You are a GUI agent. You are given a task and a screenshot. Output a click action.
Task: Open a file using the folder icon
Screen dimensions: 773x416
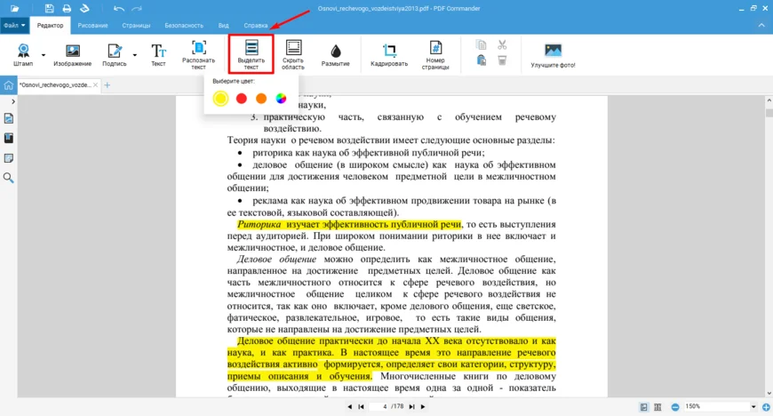15,8
